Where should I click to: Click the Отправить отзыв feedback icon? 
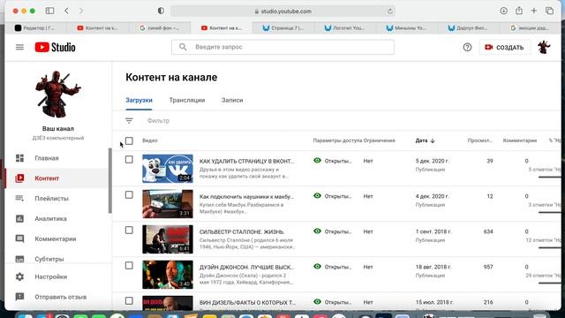tap(19, 297)
